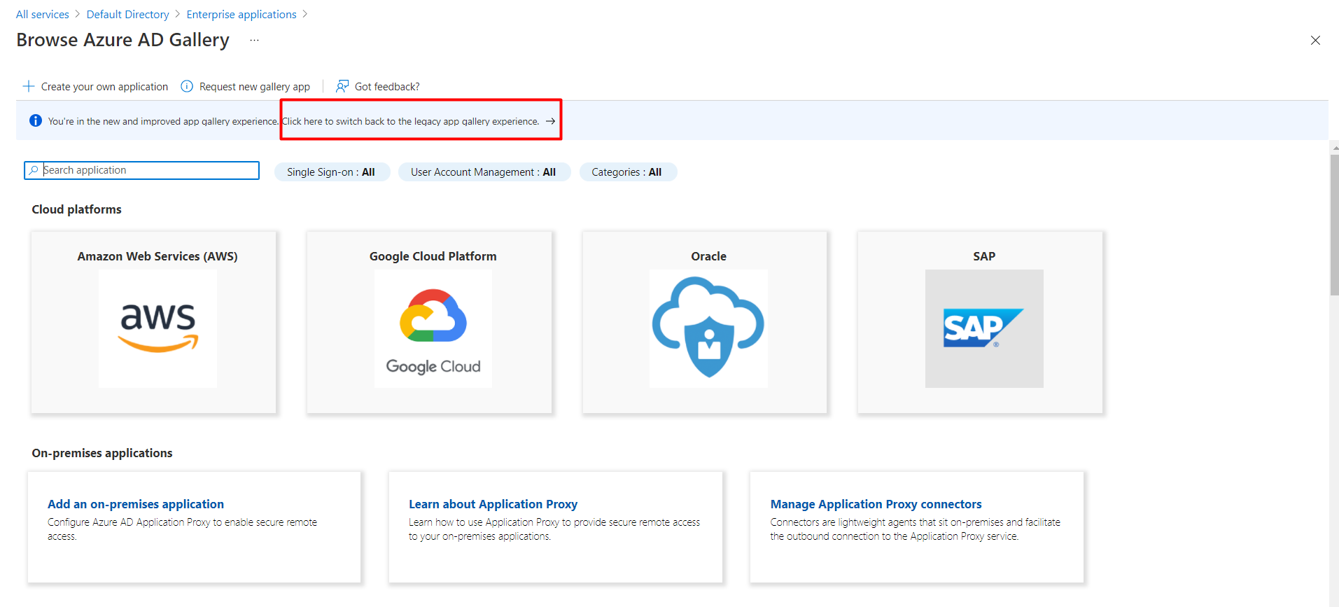Image resolution: width=1339 pixels, height=607 pixels.
Task: Click the SAP logo
Action: (x=984, y=328)
